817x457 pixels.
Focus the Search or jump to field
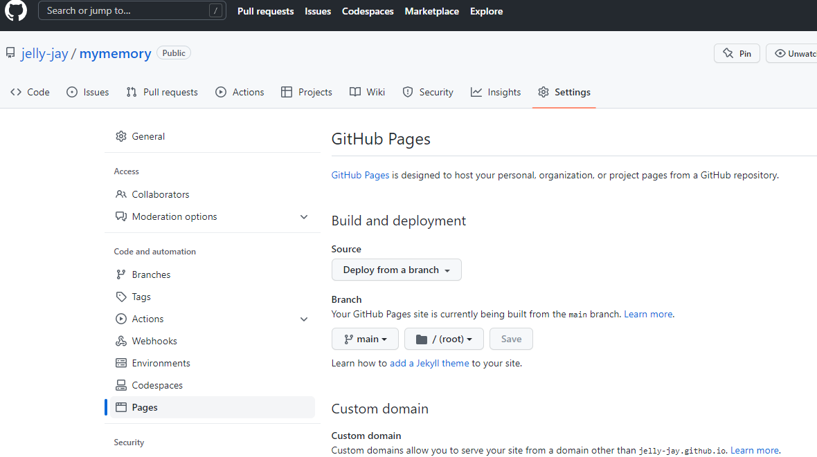[132, 10]
